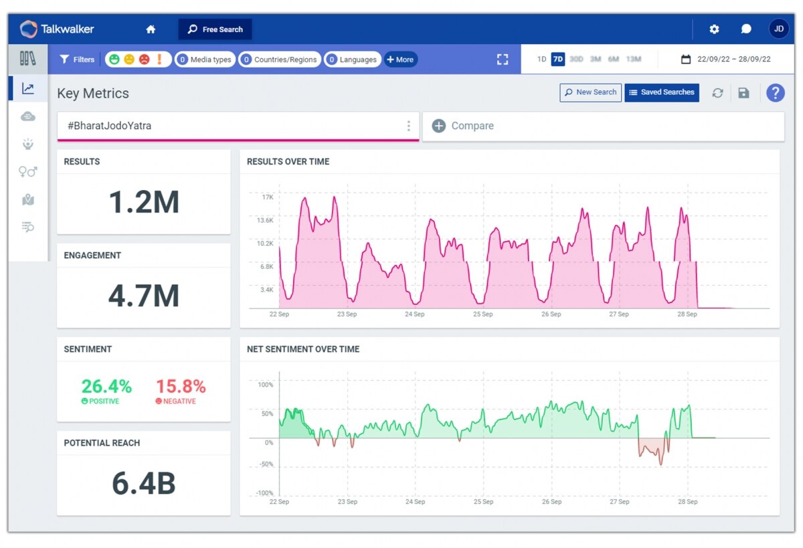Open the Countries/Regions filter dropdown
The image size is (803, 548).
tap(280, 60)
